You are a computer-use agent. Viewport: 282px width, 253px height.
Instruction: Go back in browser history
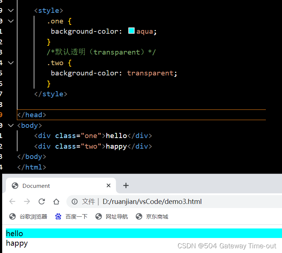point(12,201)
